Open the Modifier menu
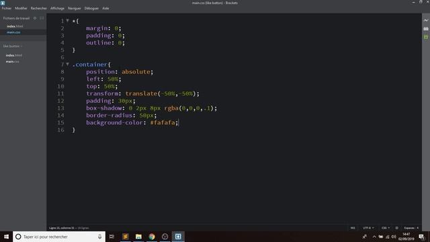 tap(21, 8)
